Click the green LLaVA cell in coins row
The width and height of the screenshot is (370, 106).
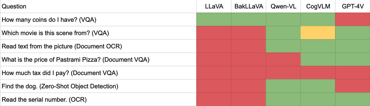coord(214,19)
